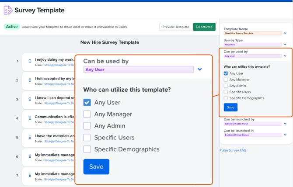Tick the Specific Users sidebar checkbox

[226, 92]
